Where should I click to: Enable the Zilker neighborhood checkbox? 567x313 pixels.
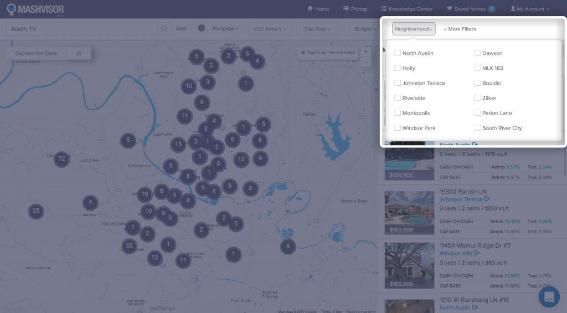477,98
